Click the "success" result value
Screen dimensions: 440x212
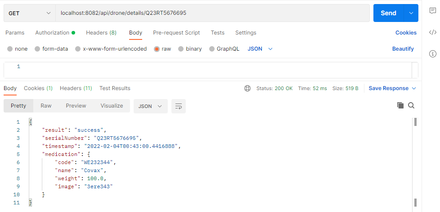click(89, 130)
